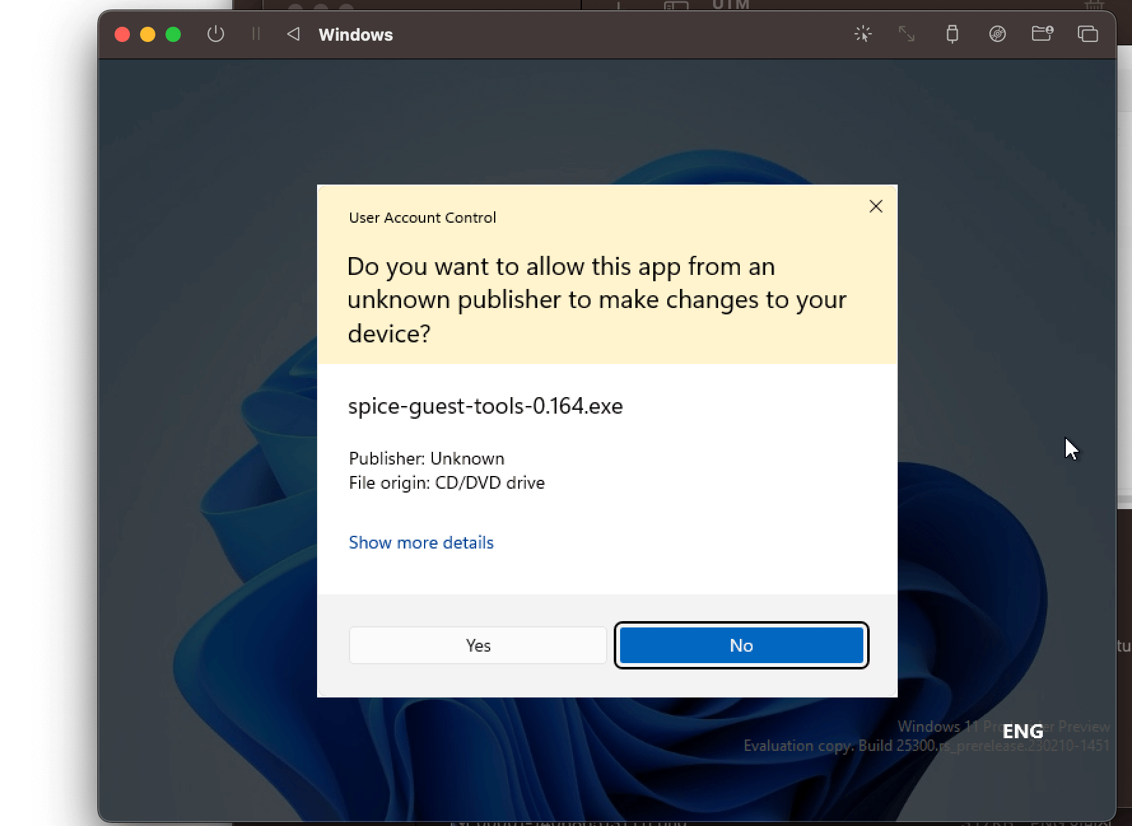Open the USB devices icon

pyautogui.click(x=952, y=34)
